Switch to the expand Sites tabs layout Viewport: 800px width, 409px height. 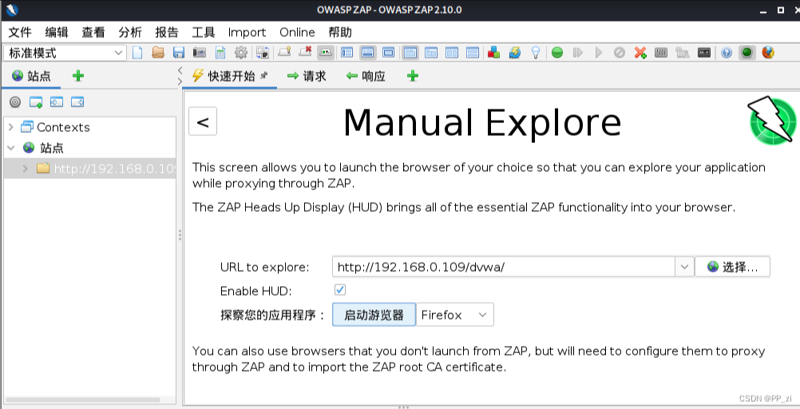[347, 53]
